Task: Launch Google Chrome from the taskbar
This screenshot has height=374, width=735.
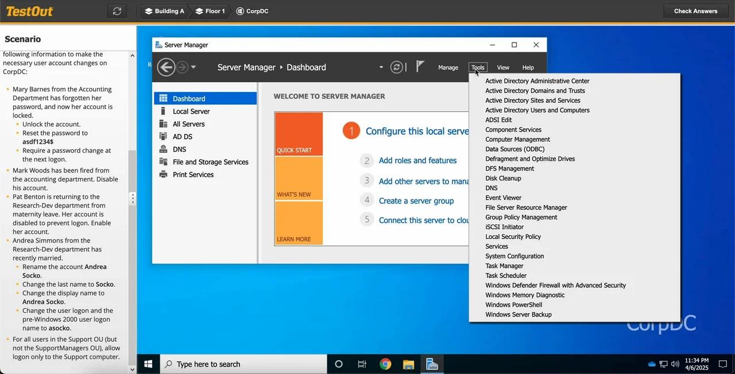Action: pyautogui.click(x=385, y=364)
